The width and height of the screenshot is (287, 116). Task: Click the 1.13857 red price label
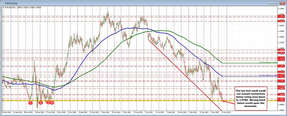coord(281,65)
